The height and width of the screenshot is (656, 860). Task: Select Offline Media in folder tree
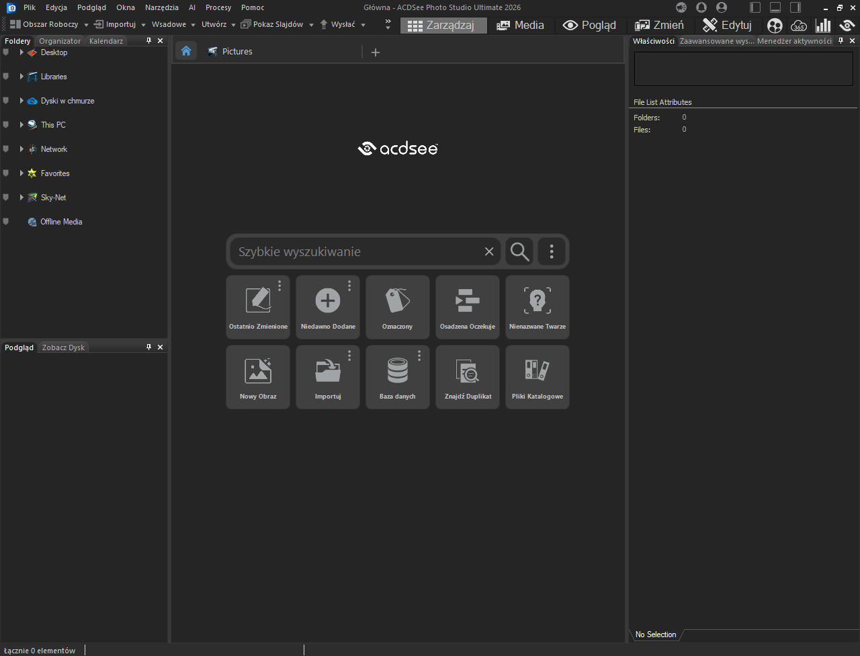point(61,222)
